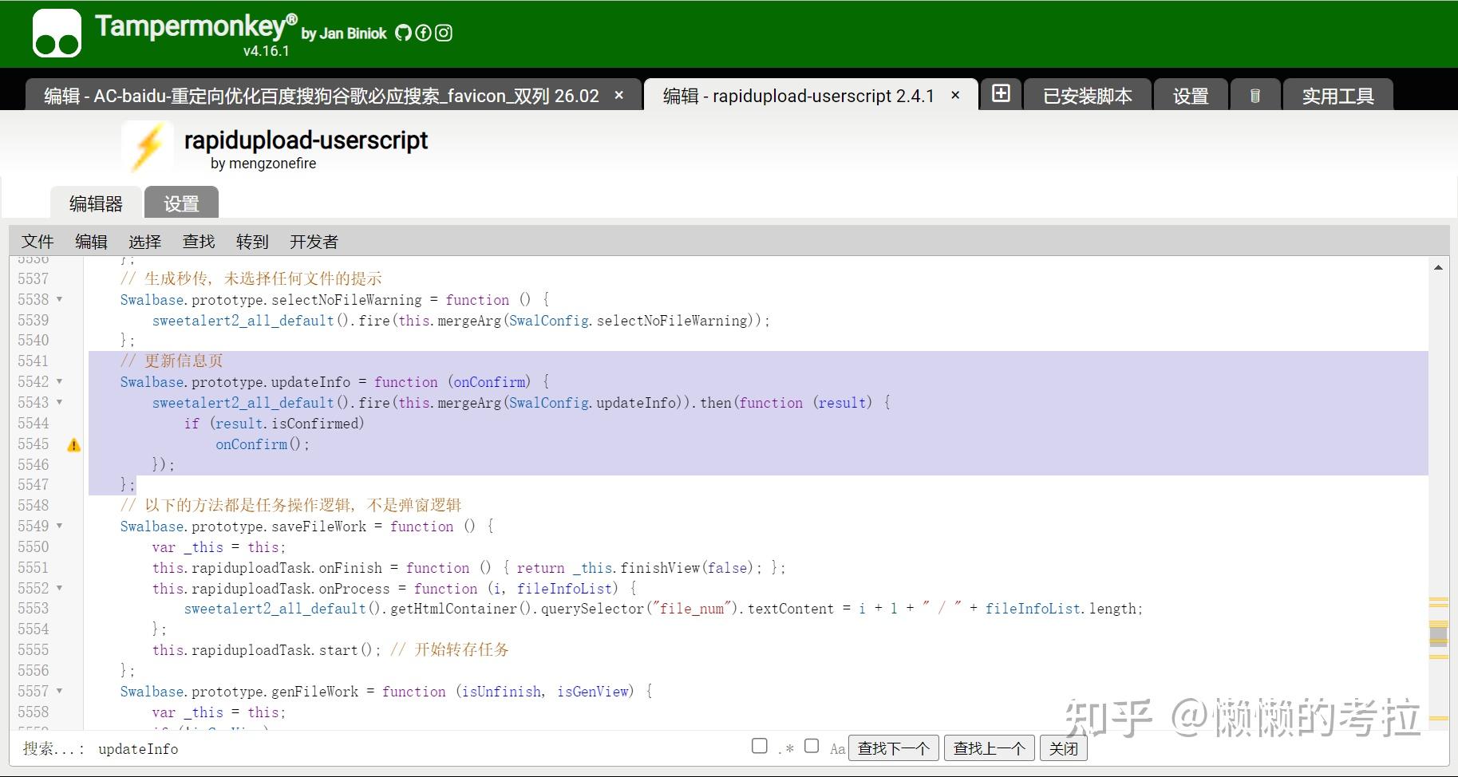Close the AC-baidu script editing tab
Screen dimensions: 1458x777
click(x=618, y=95)
